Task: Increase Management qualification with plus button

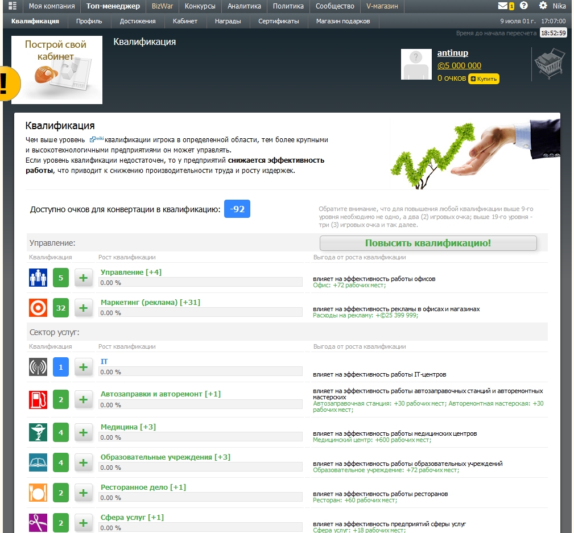Action: coord(84,278)
